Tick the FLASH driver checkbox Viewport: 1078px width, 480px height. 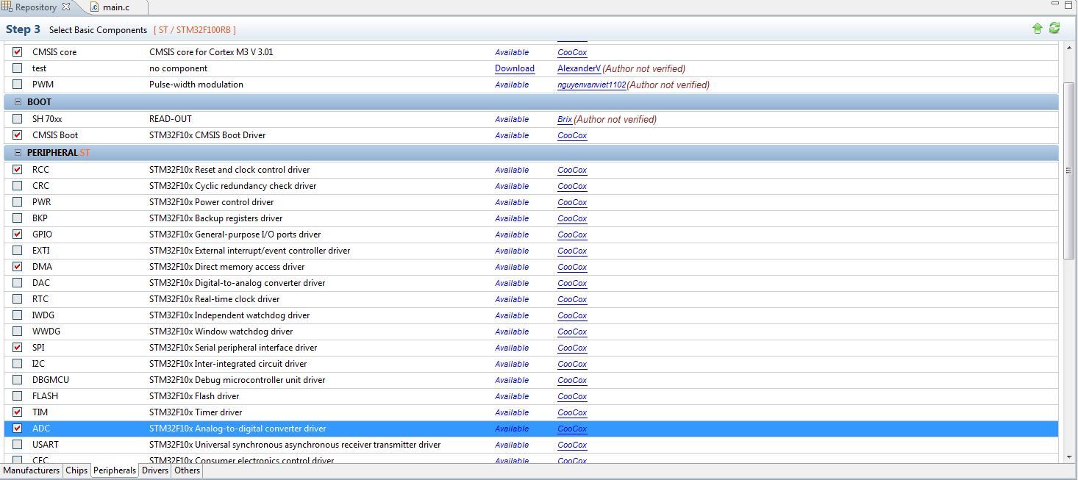point(18,396)
